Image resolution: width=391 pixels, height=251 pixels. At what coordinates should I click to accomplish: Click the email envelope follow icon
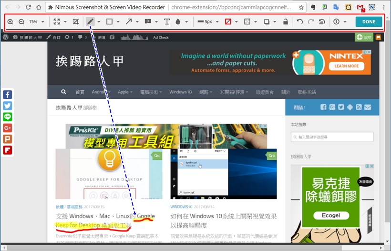368,107
